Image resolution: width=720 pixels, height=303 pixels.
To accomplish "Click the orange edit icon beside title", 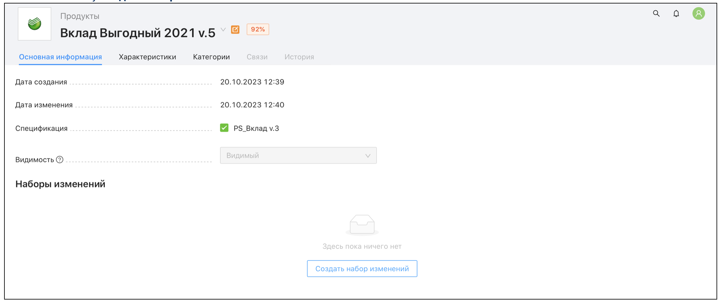I will pyautogui.click(x=235, y=30).
